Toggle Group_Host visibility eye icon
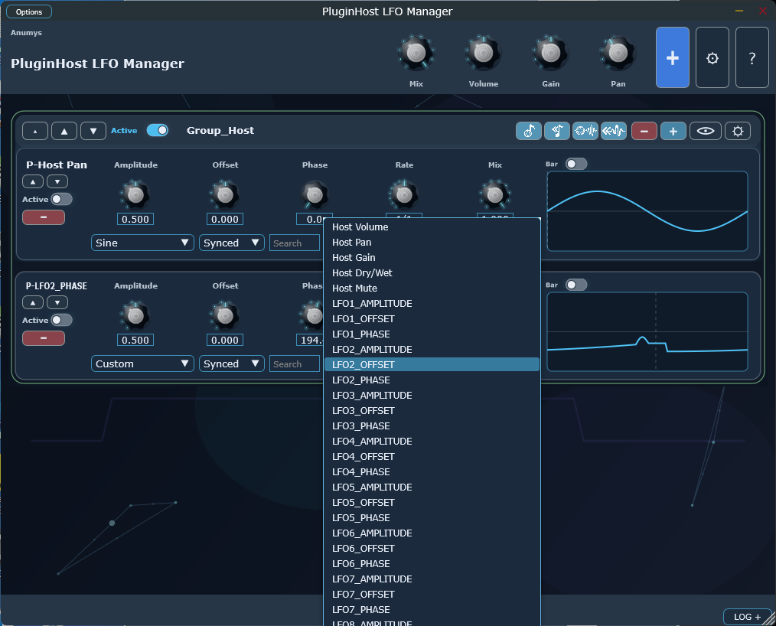Screen dimensions: 776x626 [x=706, y=131]
